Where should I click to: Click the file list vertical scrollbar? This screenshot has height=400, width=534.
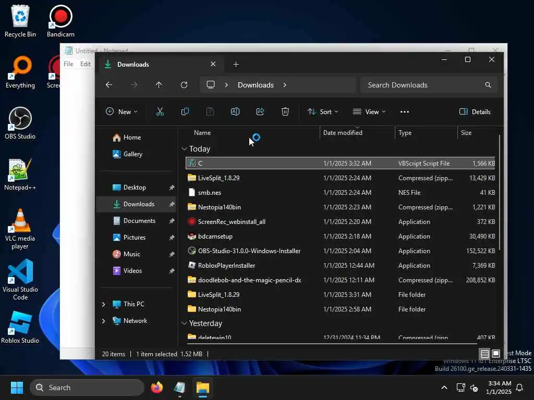click(499, 192)
